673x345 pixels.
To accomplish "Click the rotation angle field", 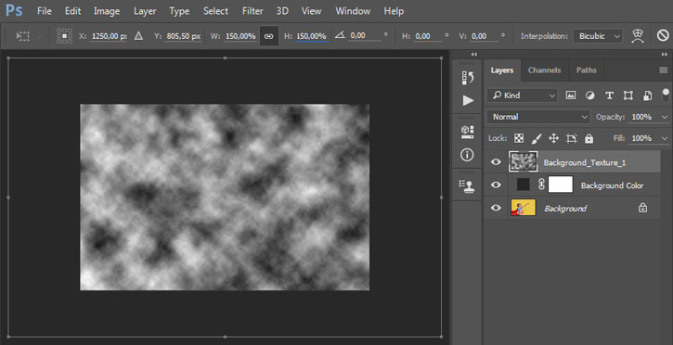I will point(365,36).
